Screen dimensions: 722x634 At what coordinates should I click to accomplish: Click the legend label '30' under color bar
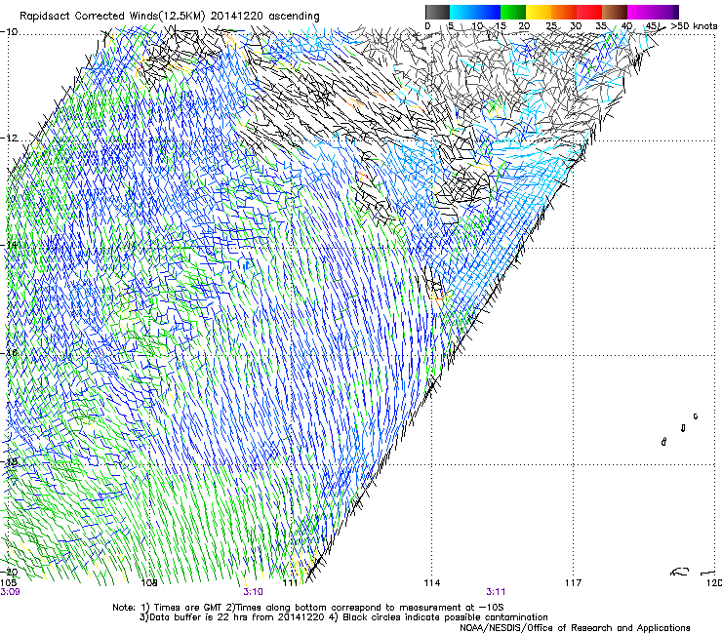pos(576,26)
